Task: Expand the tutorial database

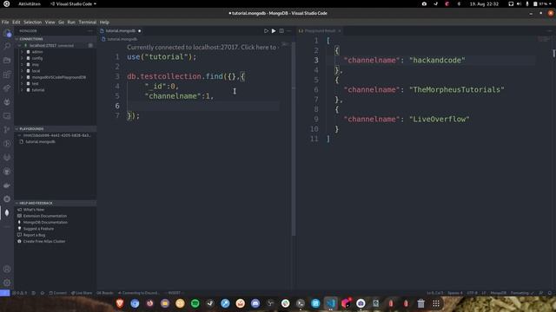Action: (x=23, y=90)
